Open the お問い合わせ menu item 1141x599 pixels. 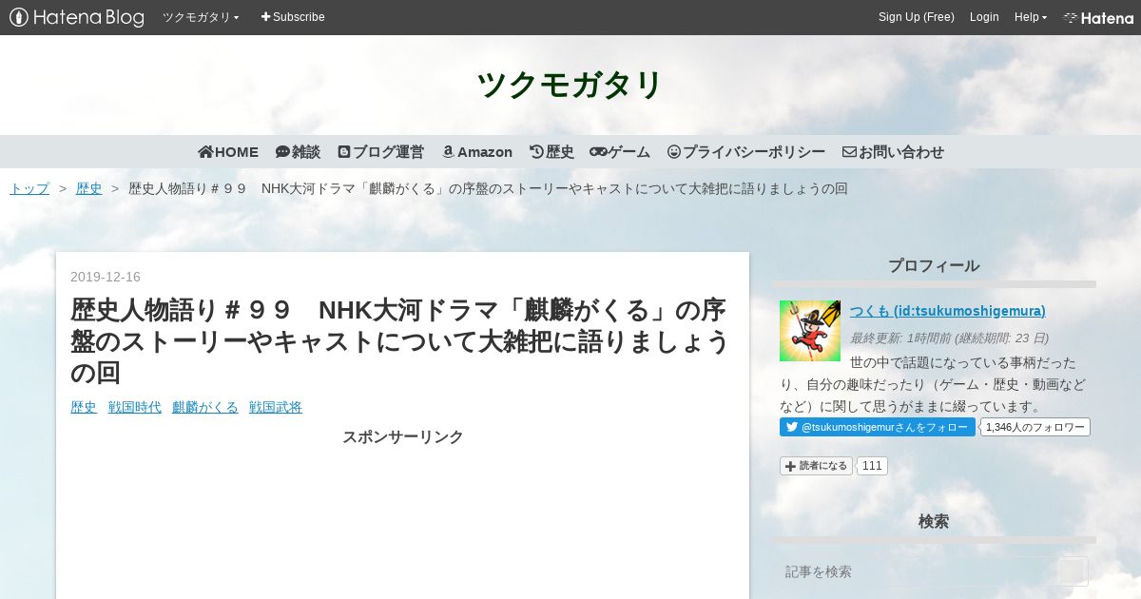(893, 152)
